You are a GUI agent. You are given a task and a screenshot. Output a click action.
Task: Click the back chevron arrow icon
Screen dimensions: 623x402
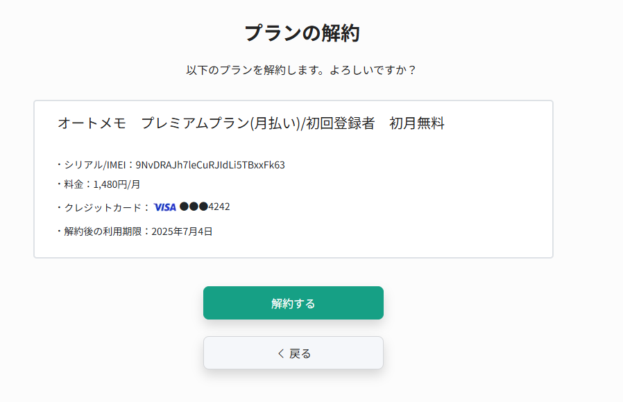[x=281, y=353]
